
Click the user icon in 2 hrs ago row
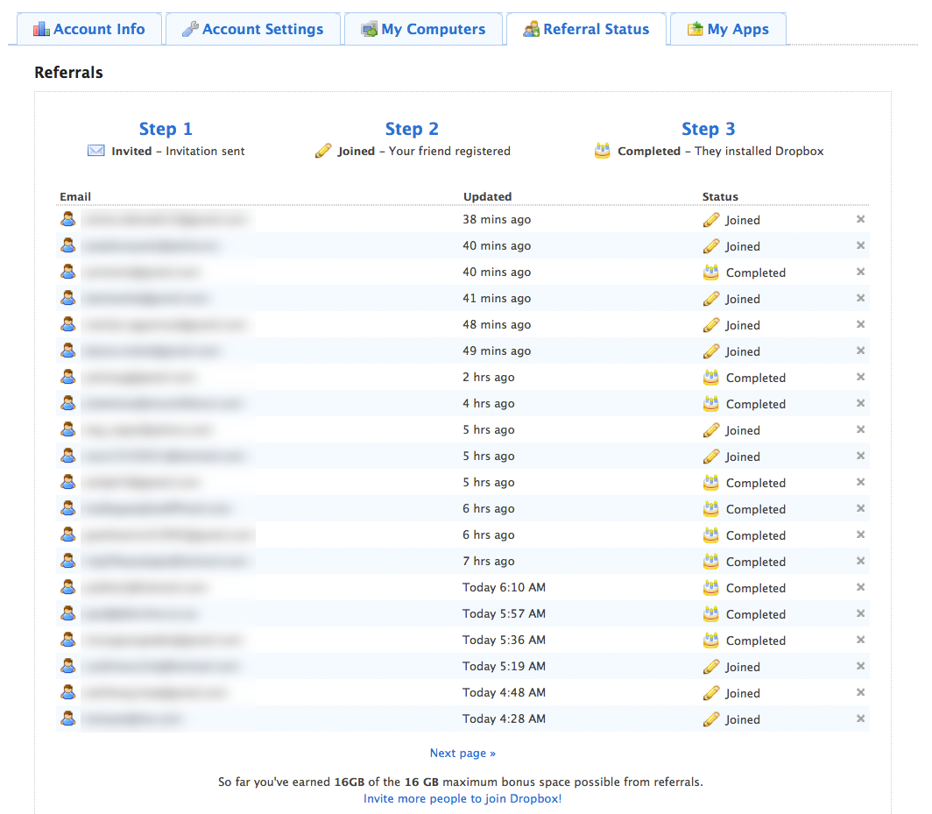point(68,377)
